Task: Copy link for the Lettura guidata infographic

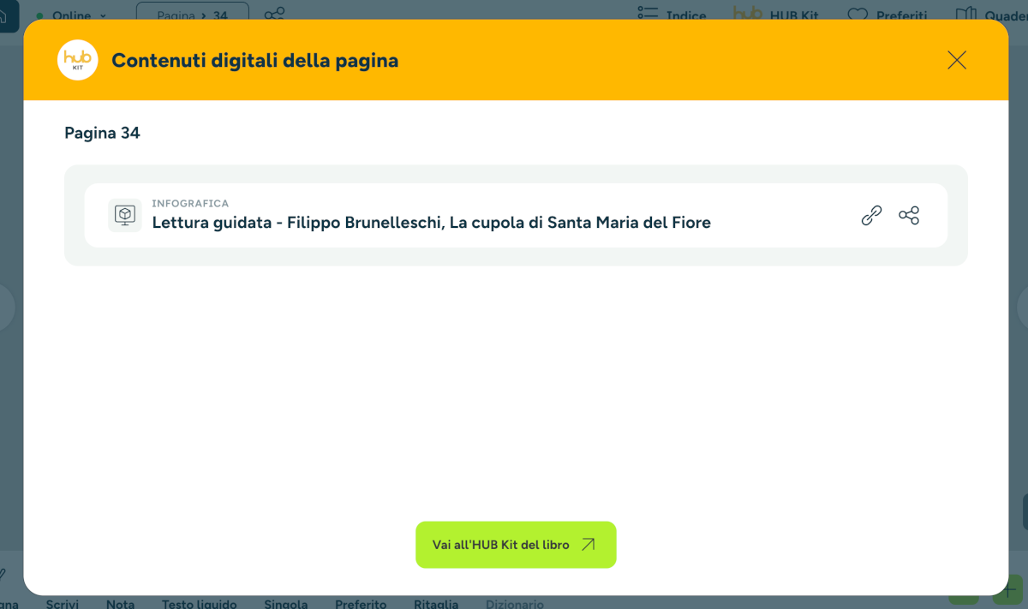Action: [871, 216]
